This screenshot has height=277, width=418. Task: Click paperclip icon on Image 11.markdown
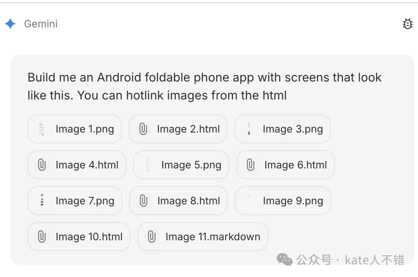pos(152,237)
